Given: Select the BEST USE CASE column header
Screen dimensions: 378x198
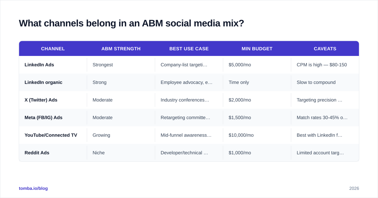Looking at the screenshot, I should click(189, 49).
